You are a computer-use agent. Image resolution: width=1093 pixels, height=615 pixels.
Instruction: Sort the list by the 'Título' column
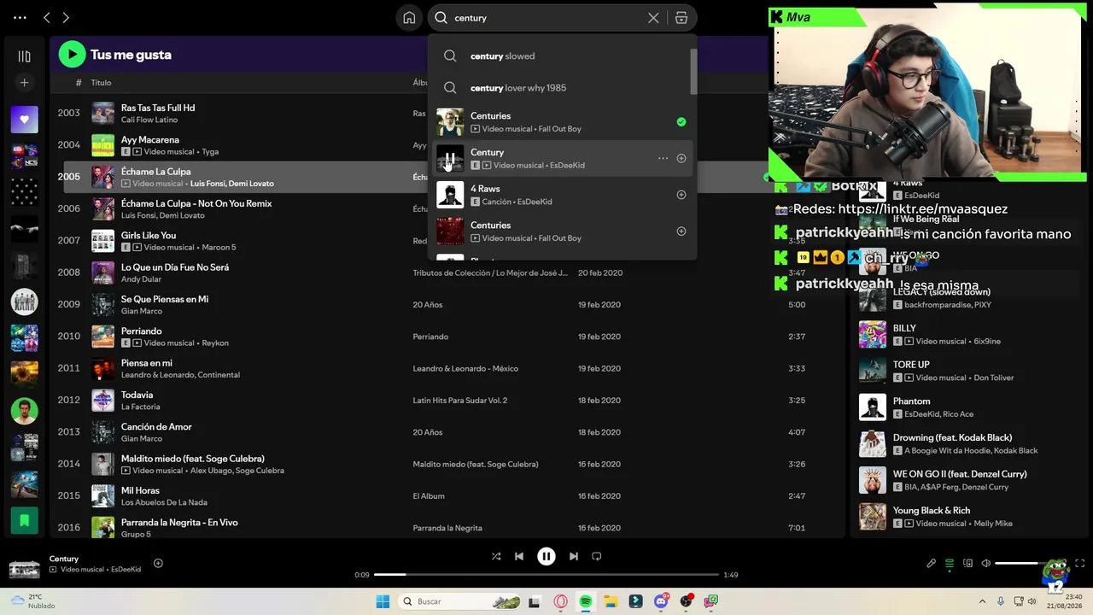pos(101,83)
